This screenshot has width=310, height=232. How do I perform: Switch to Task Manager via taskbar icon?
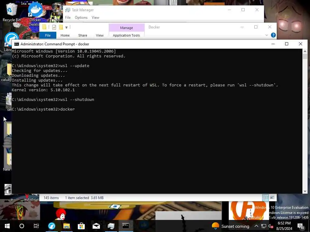[x=111, y=226]
